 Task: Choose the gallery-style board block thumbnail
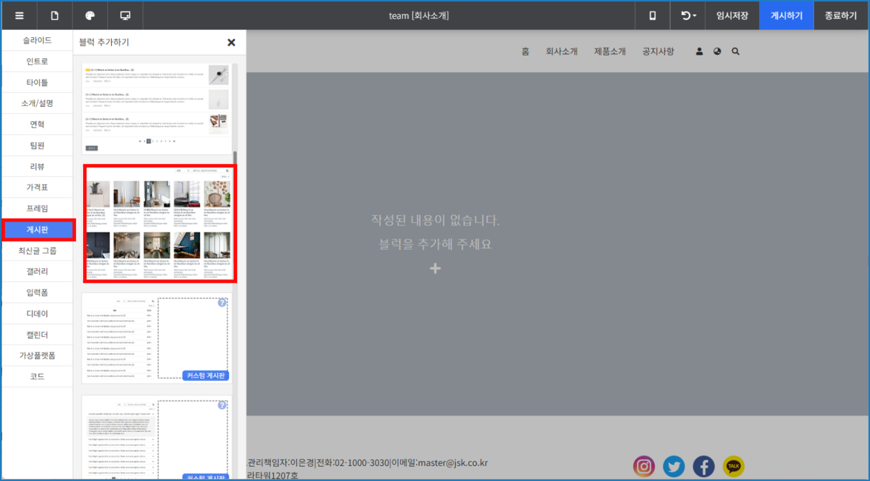pos(160,224)
